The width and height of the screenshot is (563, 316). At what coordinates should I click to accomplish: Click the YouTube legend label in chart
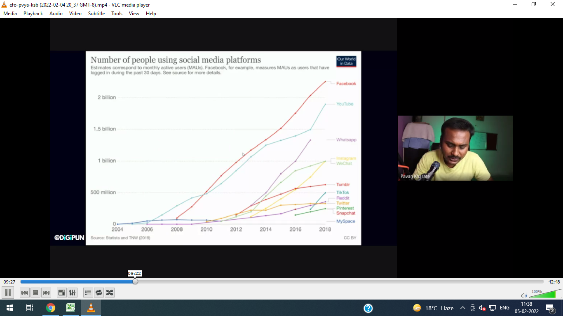pos(345,104)
